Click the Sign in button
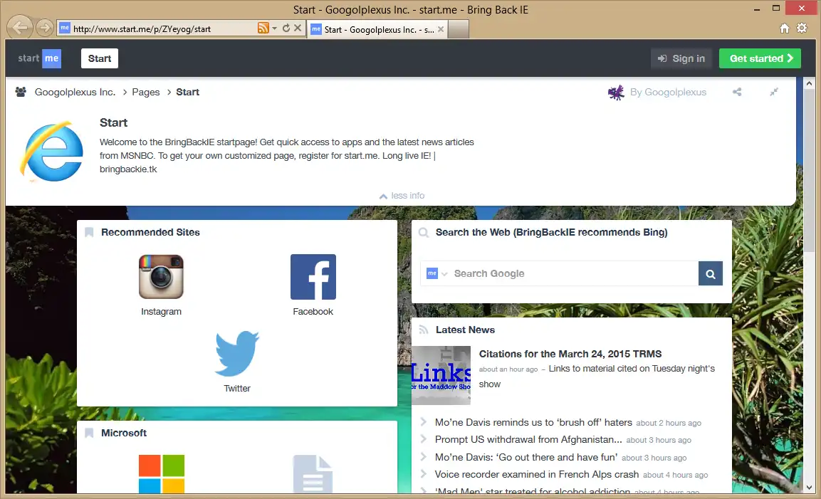This screenshot has width=821, height=499. (681, 58)
